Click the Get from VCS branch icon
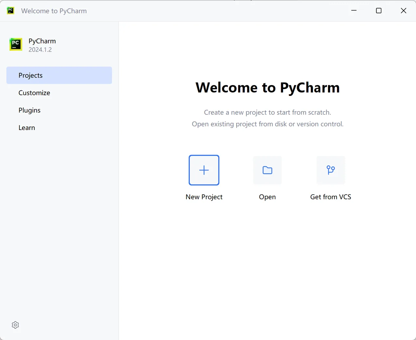This screenshot has height=340, width=416. [x=331, y=170]
